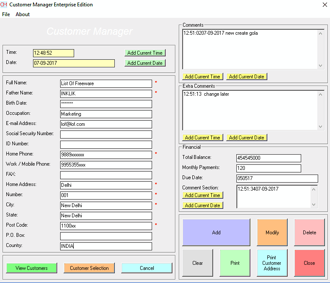The width and height of the screenshot is (330, 283).
Task: Open the File menu
Action: 6,14
